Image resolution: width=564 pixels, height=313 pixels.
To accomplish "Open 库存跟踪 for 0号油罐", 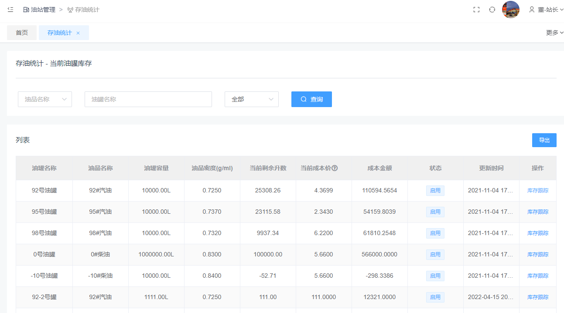I will tap(538, 255).
